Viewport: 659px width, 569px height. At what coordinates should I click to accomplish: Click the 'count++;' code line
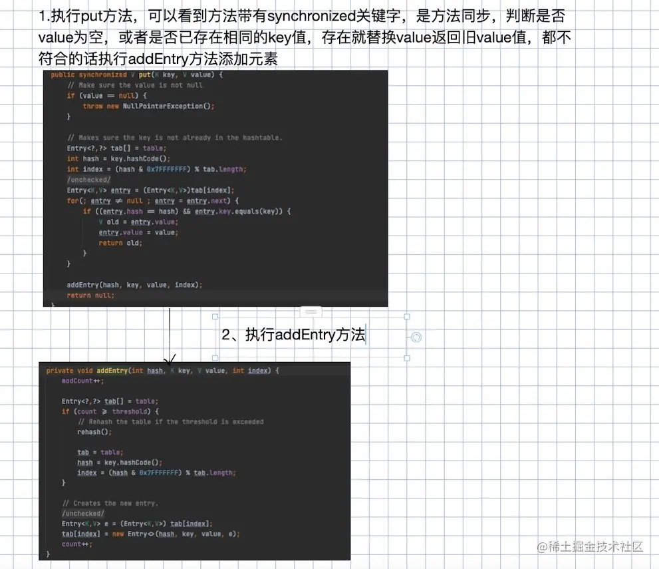77,544
